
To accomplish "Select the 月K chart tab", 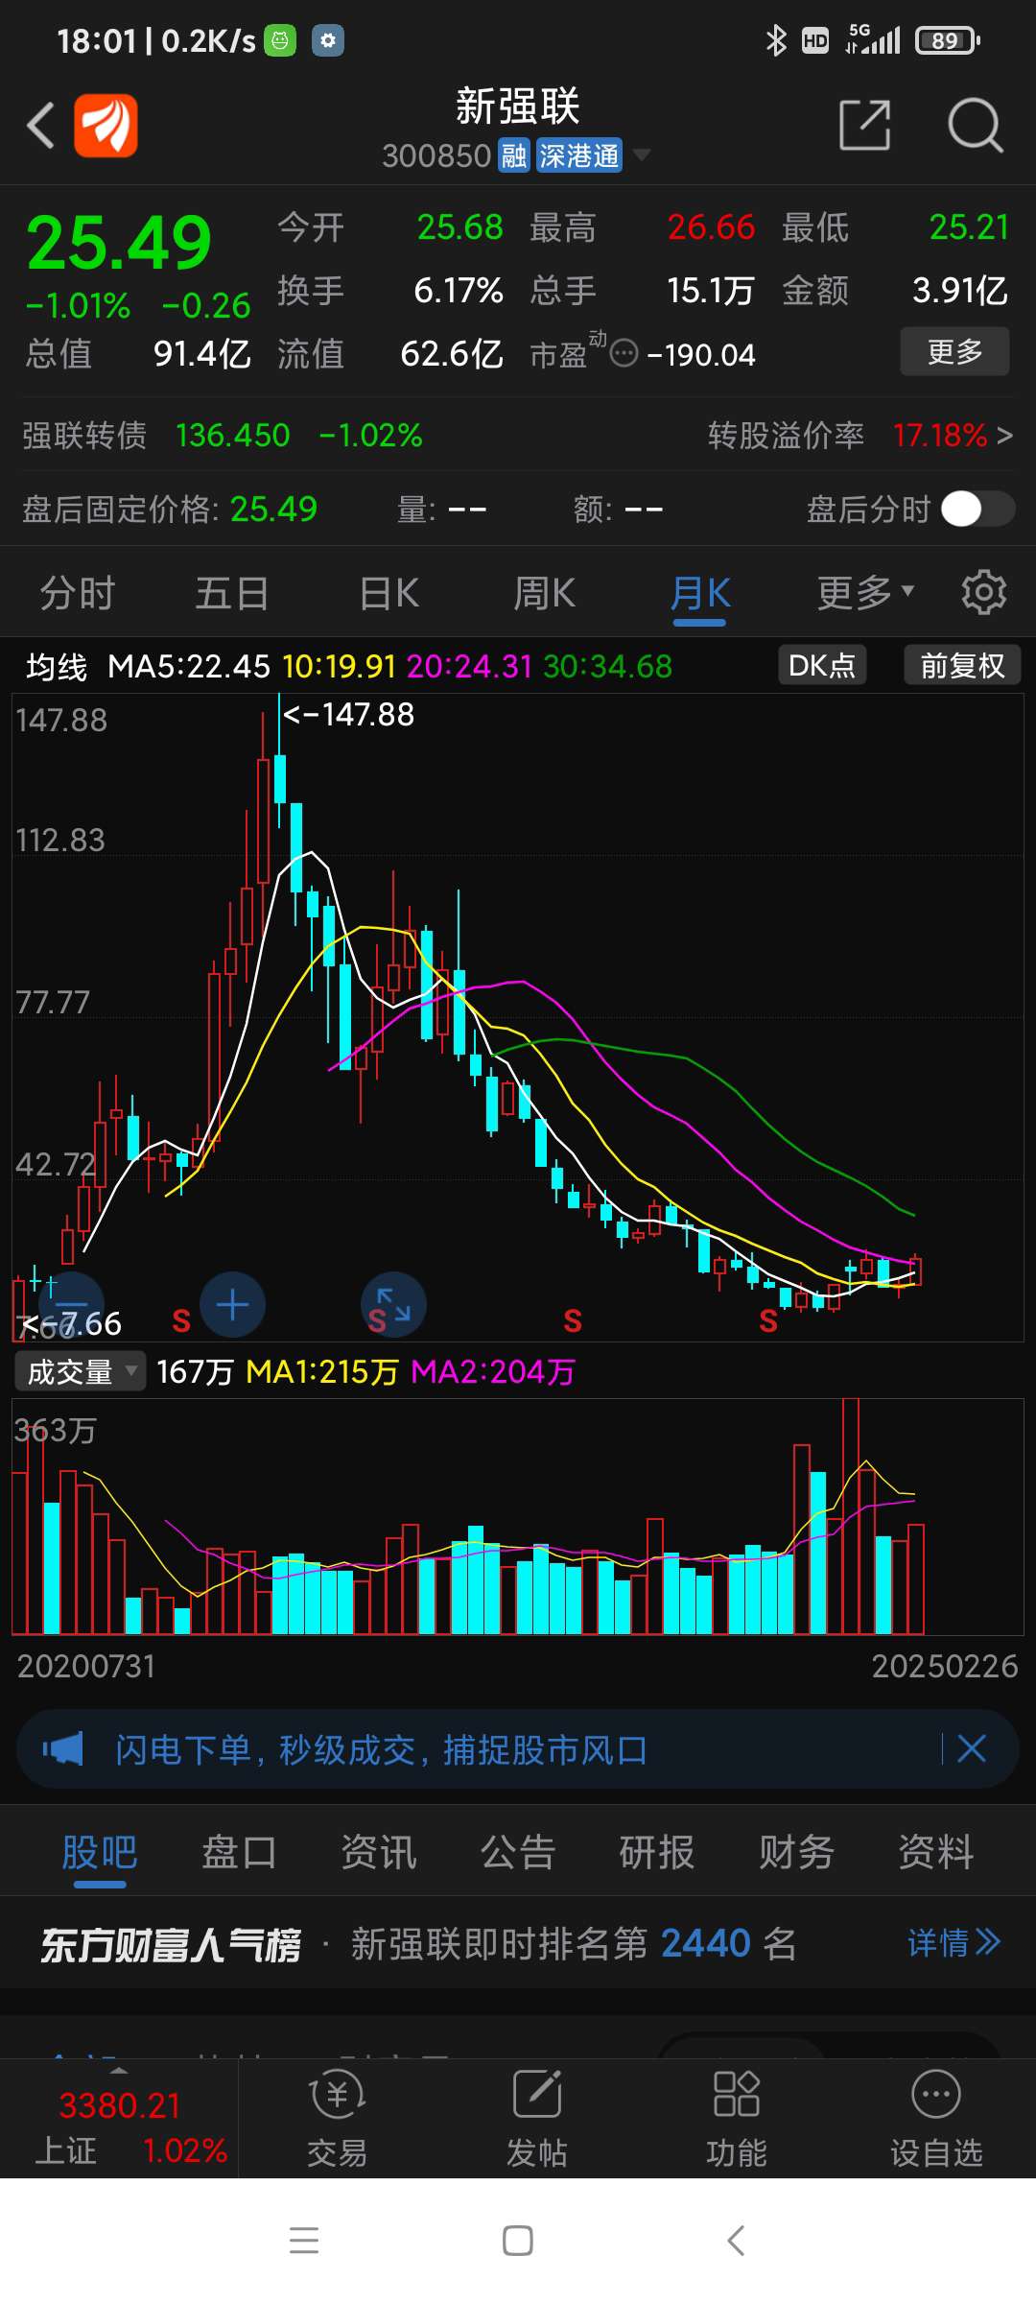I will point(700,593).
